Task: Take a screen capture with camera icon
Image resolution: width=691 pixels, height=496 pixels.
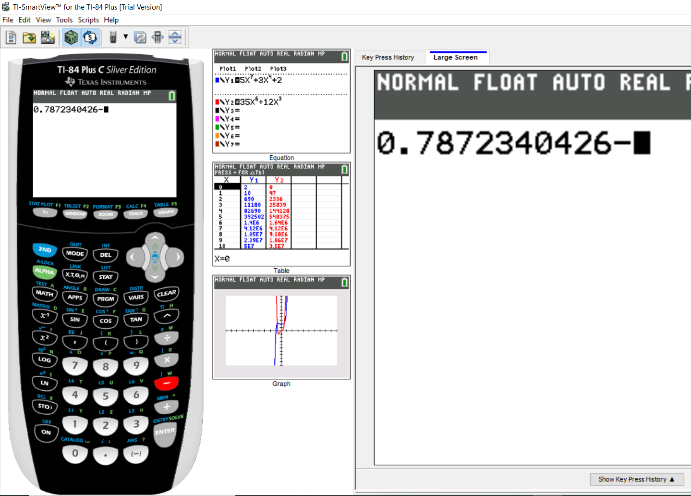Action: (48, 37)
